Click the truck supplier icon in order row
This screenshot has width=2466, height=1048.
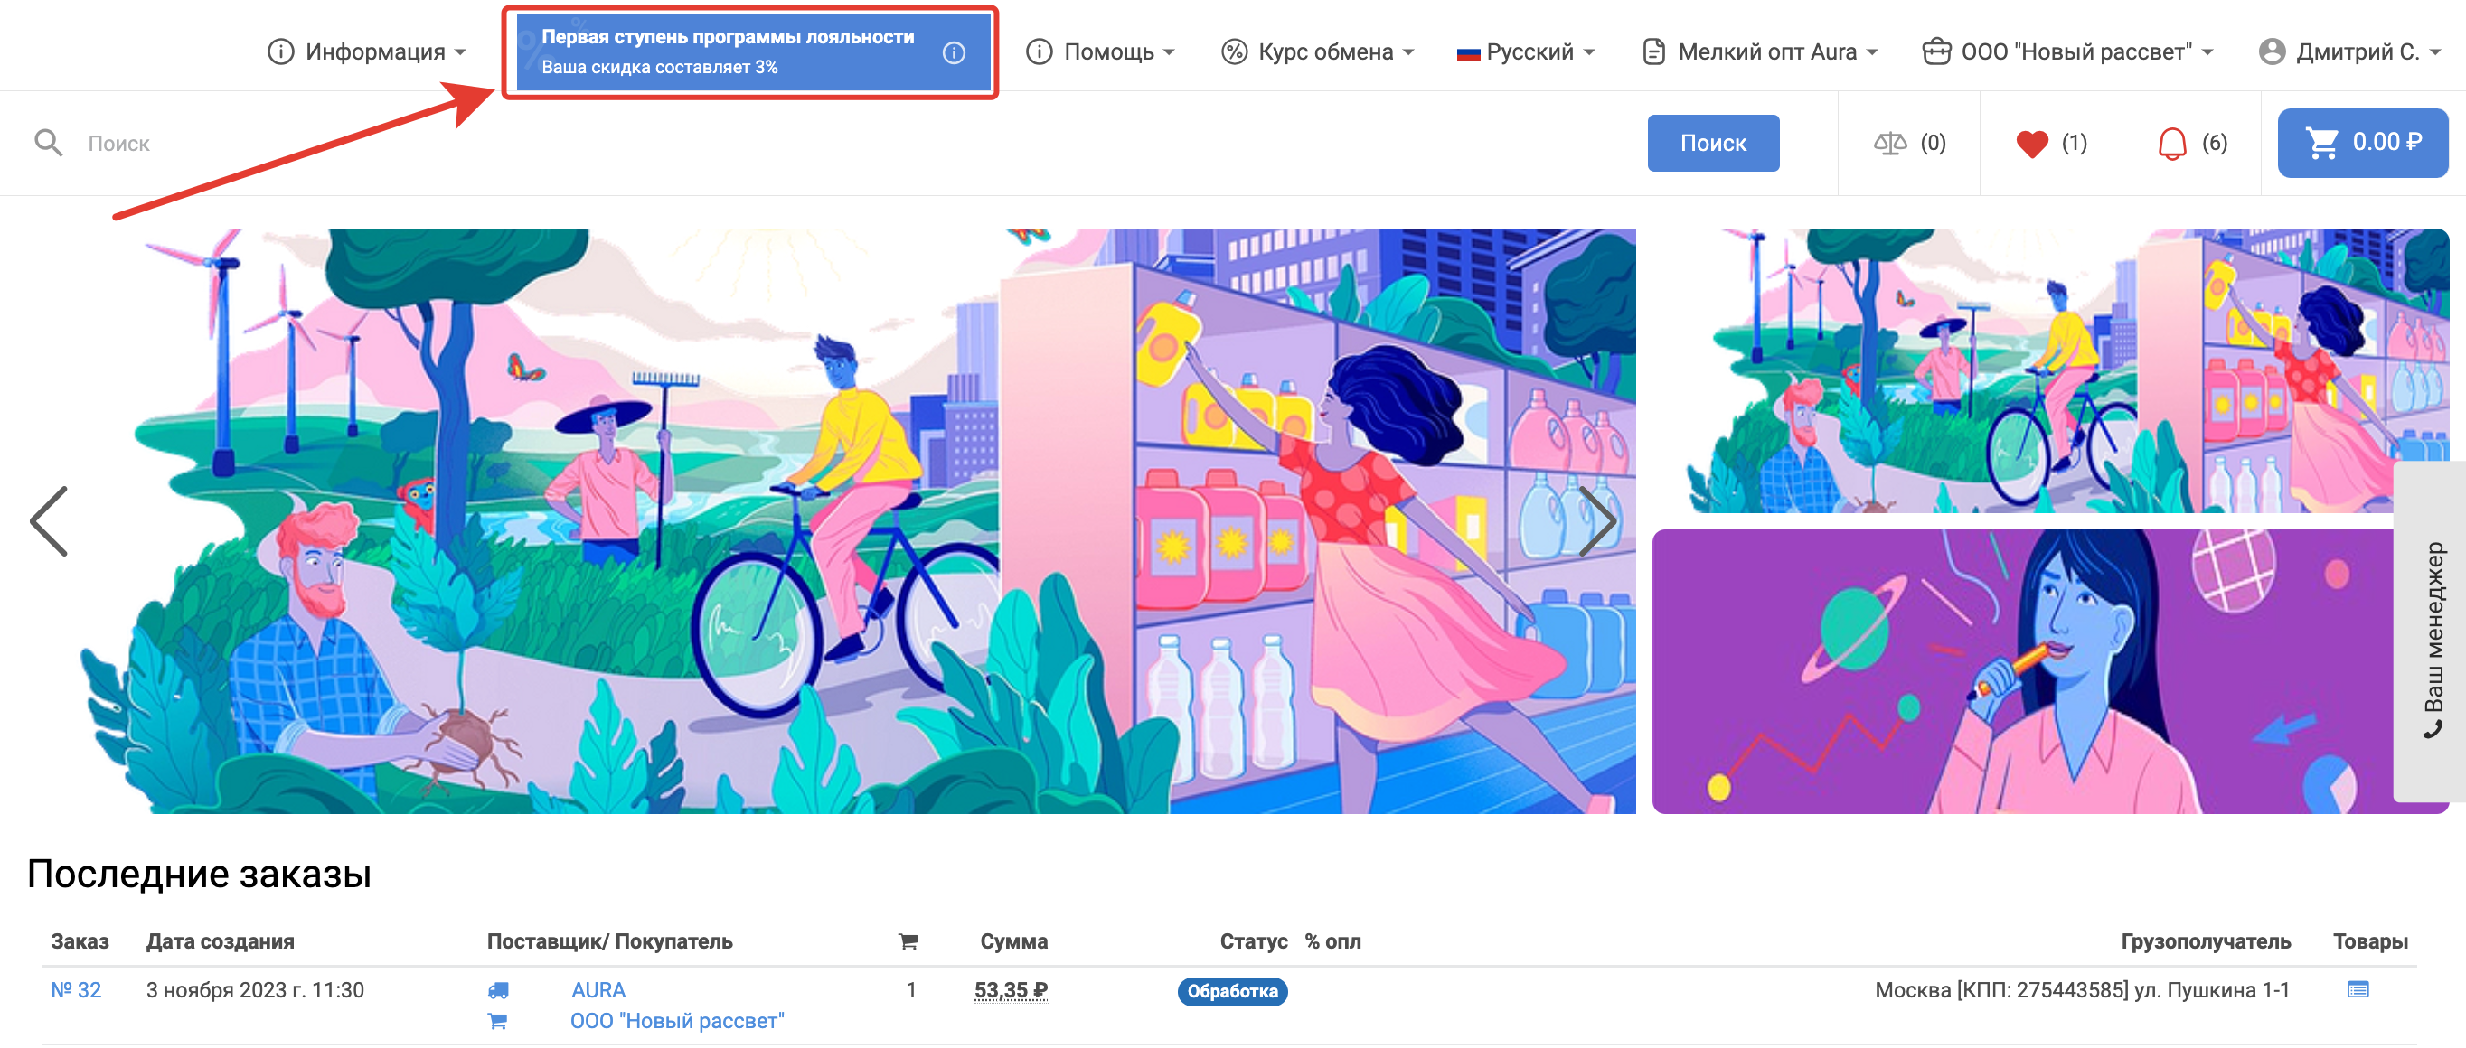498,990
